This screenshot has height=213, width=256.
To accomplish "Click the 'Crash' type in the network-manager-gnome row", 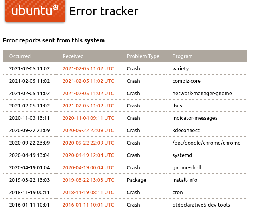I will (x=133, y=93).
